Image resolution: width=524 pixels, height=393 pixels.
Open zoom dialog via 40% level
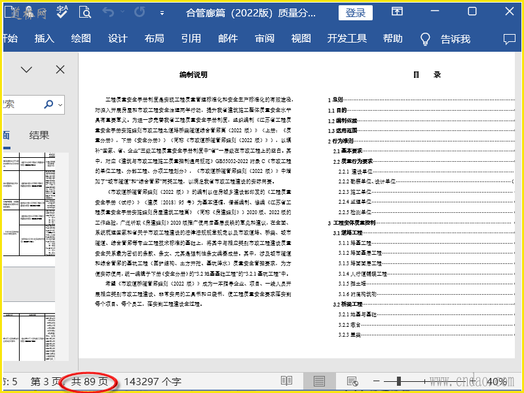pos(497,381)
